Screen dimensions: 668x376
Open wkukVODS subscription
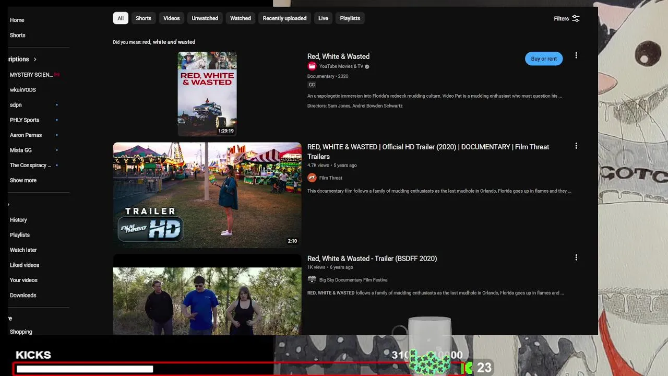[x=23, y=90]
